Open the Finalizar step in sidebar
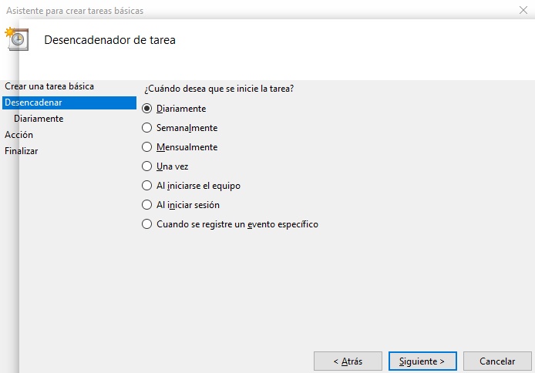Viewport: 535px width, 373px height. 22,151
